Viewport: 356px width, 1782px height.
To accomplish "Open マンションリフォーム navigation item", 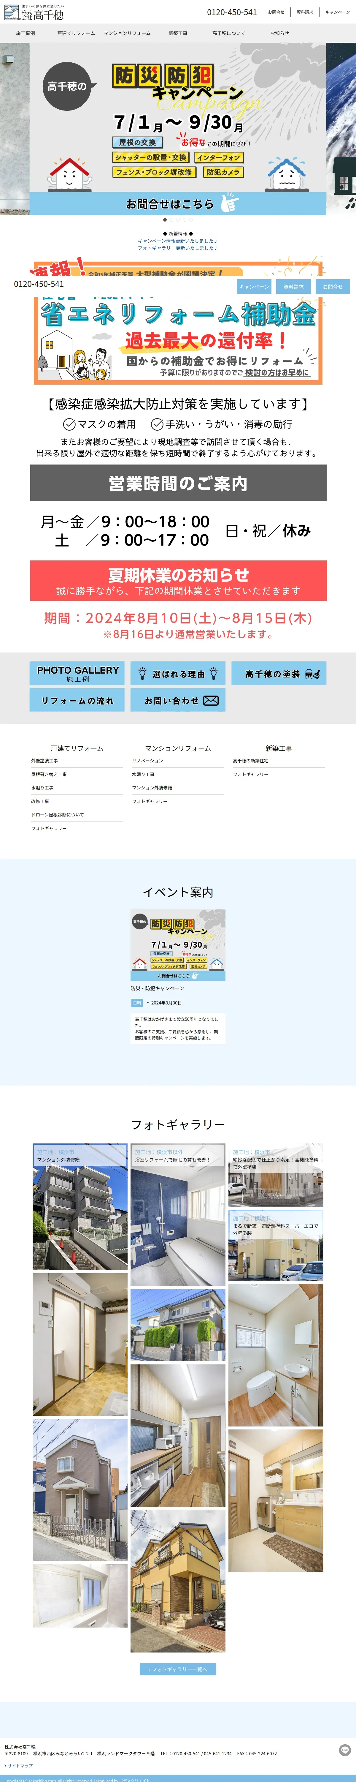I will (127, 33).
